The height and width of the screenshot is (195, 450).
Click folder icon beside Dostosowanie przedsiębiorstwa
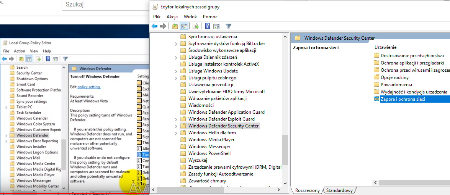click(376, 55)
